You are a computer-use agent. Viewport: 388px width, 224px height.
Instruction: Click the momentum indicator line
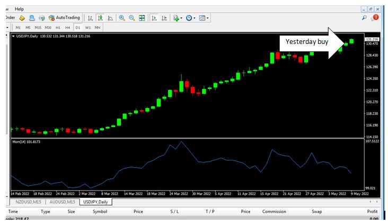pos(182,142)
